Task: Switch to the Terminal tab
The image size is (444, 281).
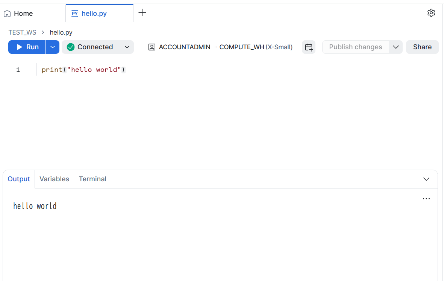Action: (92, 179)
